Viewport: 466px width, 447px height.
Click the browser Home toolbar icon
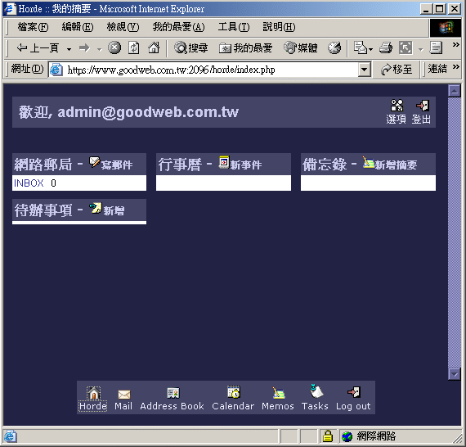pyautogui.click(x=154, y=47)
